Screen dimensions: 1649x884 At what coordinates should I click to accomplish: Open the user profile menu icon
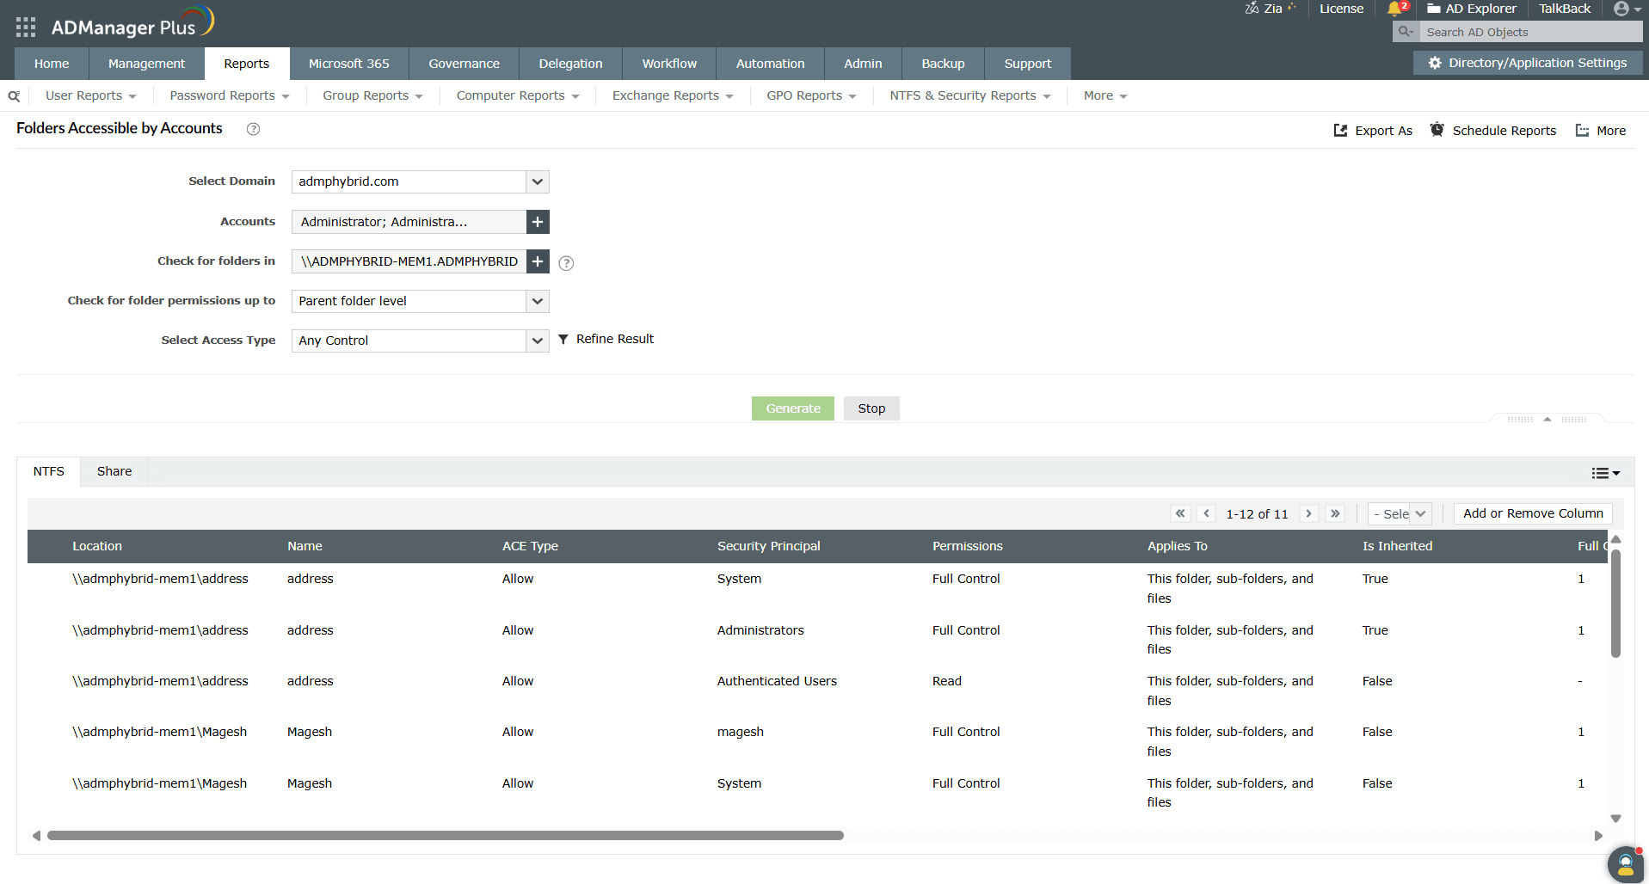[1627, 9]
